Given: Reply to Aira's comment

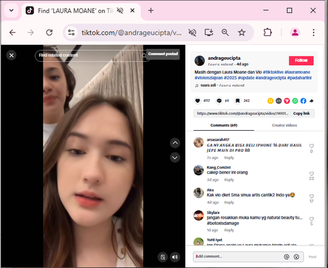Looking at the screenshot, I should 229,202.
